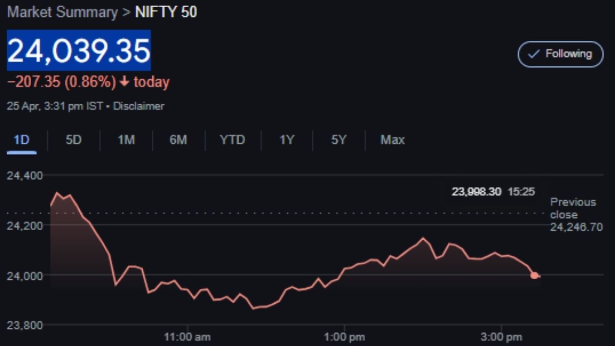Toggle the Following button
The width and height of the screenshot is (615, 346).
click(x=560, y=54)
